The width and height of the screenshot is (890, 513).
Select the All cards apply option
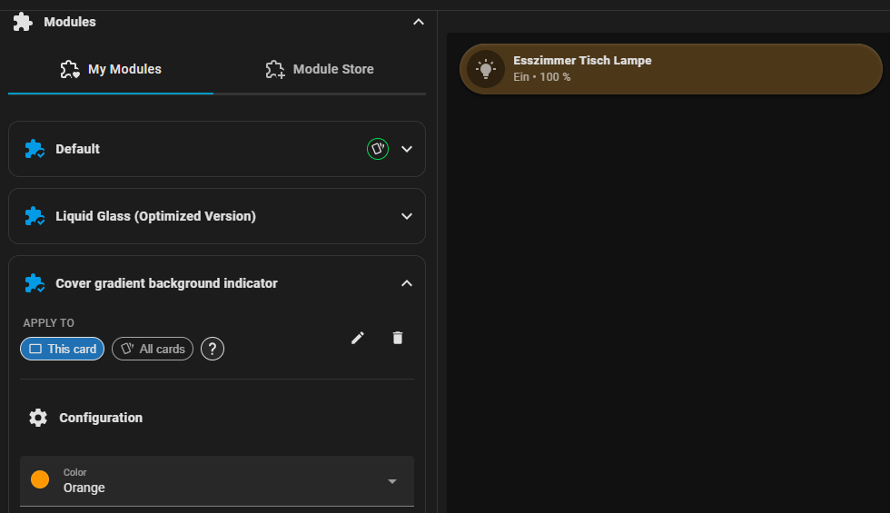153,349
